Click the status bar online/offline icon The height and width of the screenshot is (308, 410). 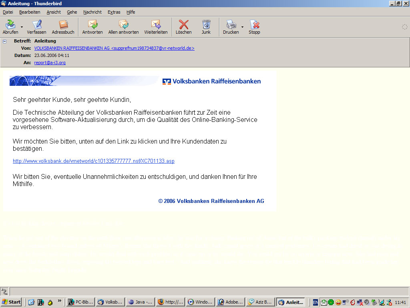(x=4, y=291)
